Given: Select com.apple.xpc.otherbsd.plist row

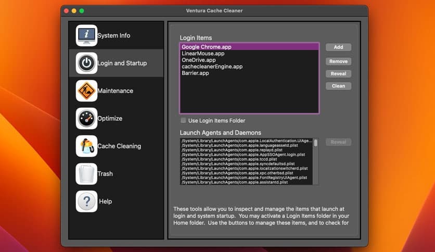Looking at the screenshot, I should pyautogui.click(x=247, y=173).
